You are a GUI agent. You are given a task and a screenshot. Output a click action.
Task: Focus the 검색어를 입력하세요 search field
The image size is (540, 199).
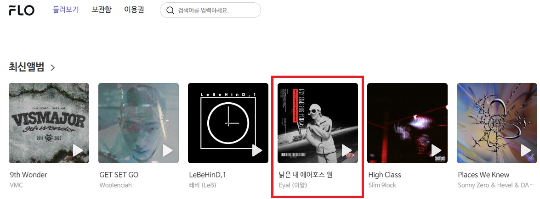210,10
